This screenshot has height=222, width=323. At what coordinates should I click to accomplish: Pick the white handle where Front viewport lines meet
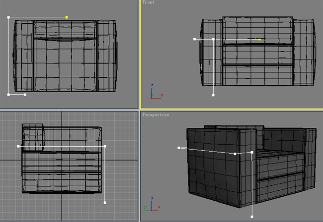(213, 39)
